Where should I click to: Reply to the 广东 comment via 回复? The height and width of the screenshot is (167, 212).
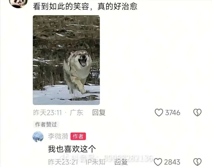99,113
